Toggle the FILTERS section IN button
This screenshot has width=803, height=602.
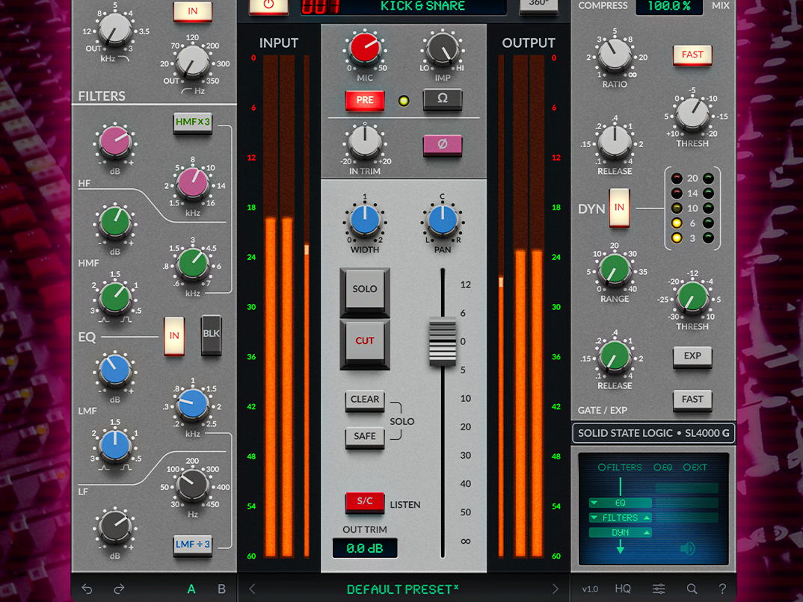(x=193, y=11)
